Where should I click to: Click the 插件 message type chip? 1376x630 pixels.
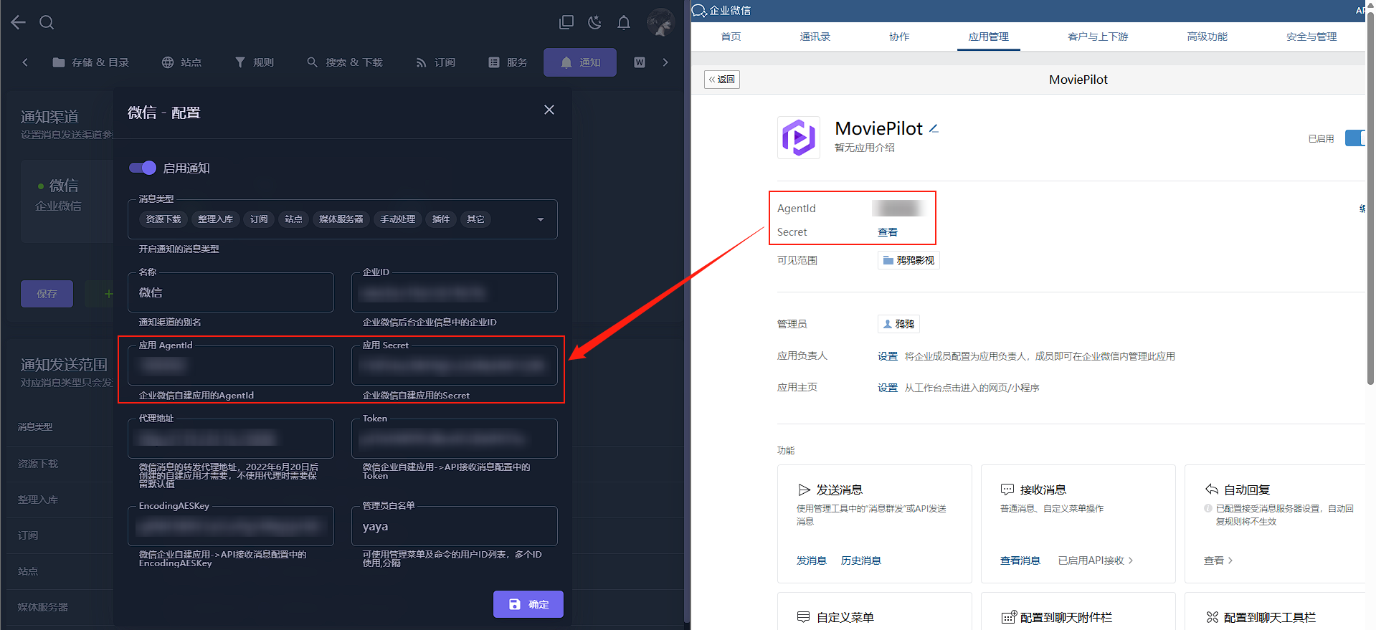[441, 219]
